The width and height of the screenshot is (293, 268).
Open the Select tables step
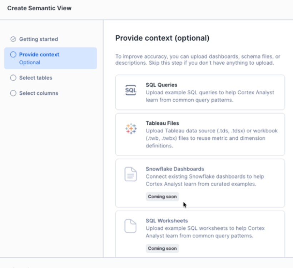pyautogui.click(x=36, y=78)
